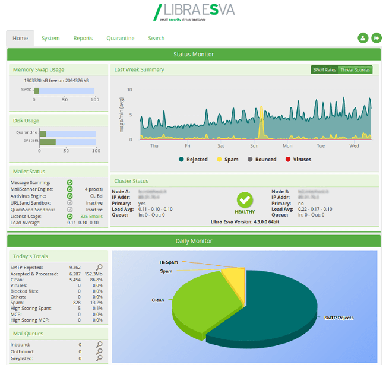The width and height of the screenshot is (386, 365).
Task: Click Mailer Status heading
Action: [x=29, y=171]
